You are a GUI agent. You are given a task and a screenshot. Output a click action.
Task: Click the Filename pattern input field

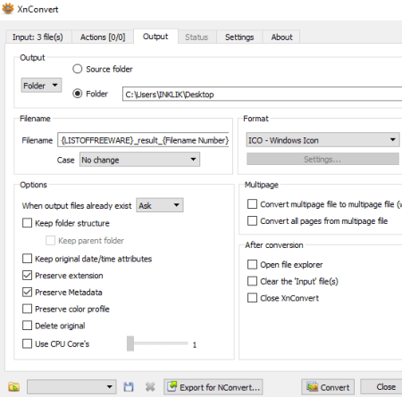[143, 140]
